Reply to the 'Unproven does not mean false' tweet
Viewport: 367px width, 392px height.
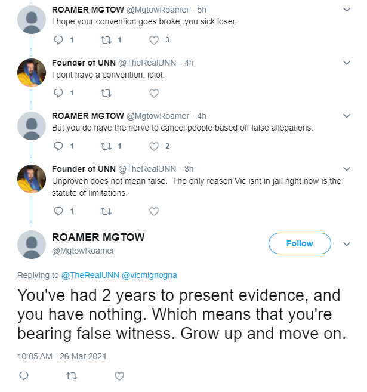tap(58, 211)
